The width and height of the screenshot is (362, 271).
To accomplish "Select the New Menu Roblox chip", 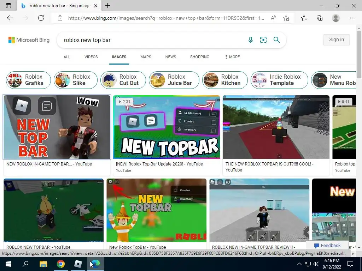I will (334, 80).
